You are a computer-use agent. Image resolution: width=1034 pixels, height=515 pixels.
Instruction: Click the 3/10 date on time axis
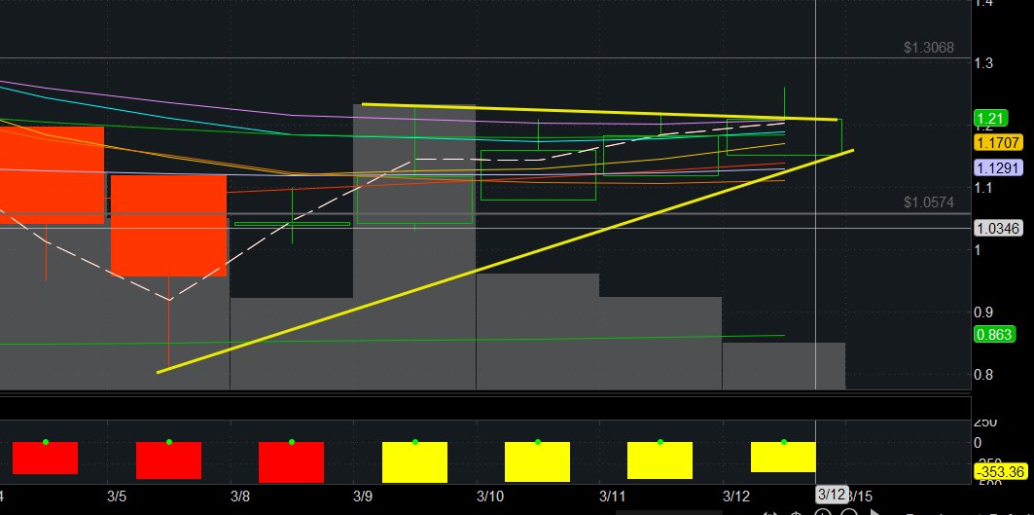(x=490, y=496)
